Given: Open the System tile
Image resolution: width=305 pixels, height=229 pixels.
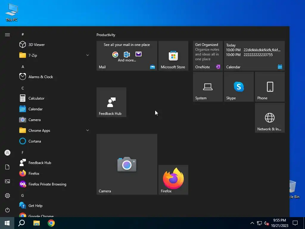Looking at the screenshot, I should coord(208,87).
